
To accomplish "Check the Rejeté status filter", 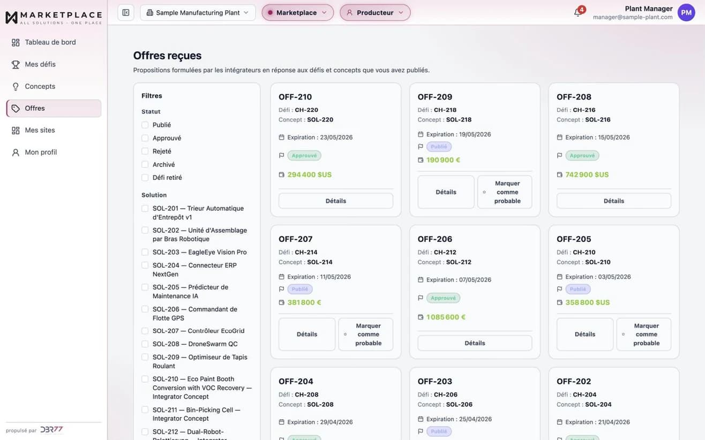I will click(145, 151).
